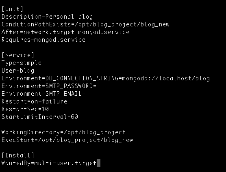Place cursor on Description=Personal blog line
This screenshot has height=172, width=226.
coord(47,17)
